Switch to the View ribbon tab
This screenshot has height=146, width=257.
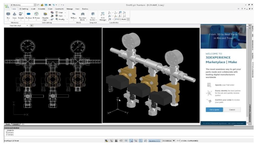pos(77,9)
